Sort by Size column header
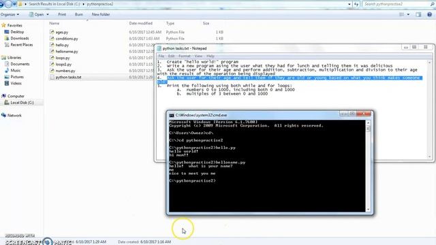436x245 pixels. [x=206, y=23]
